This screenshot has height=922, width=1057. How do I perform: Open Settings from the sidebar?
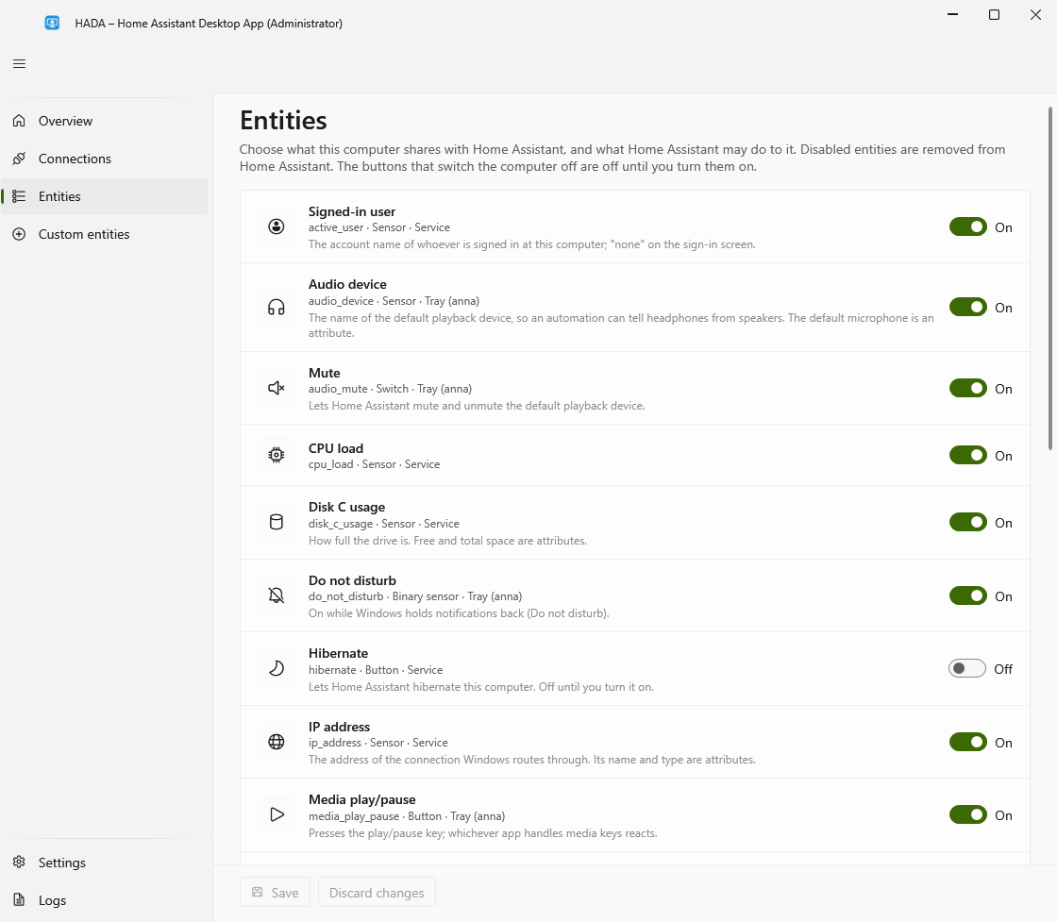click(105, 862)
